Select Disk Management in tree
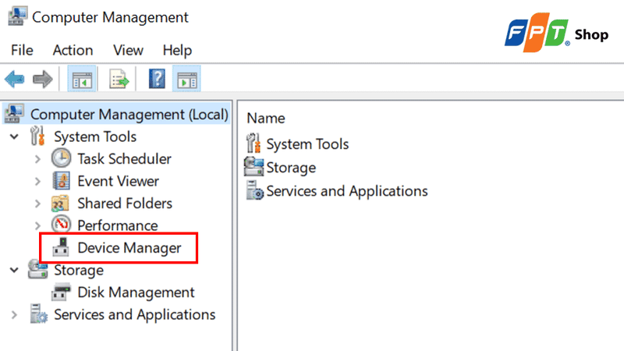This screenshot has height=351, width=624. tap(136, 292)
